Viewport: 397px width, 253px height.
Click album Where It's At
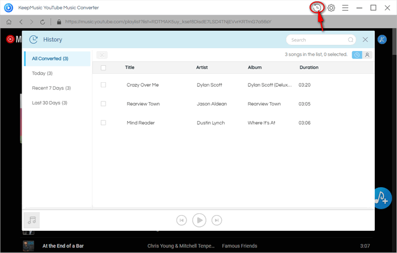pyautogui.click(x=261, y=123)
